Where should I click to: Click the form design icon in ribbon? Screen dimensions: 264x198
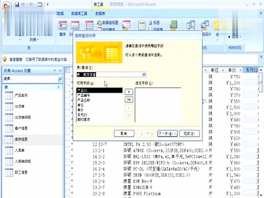[x=126, y=25]
